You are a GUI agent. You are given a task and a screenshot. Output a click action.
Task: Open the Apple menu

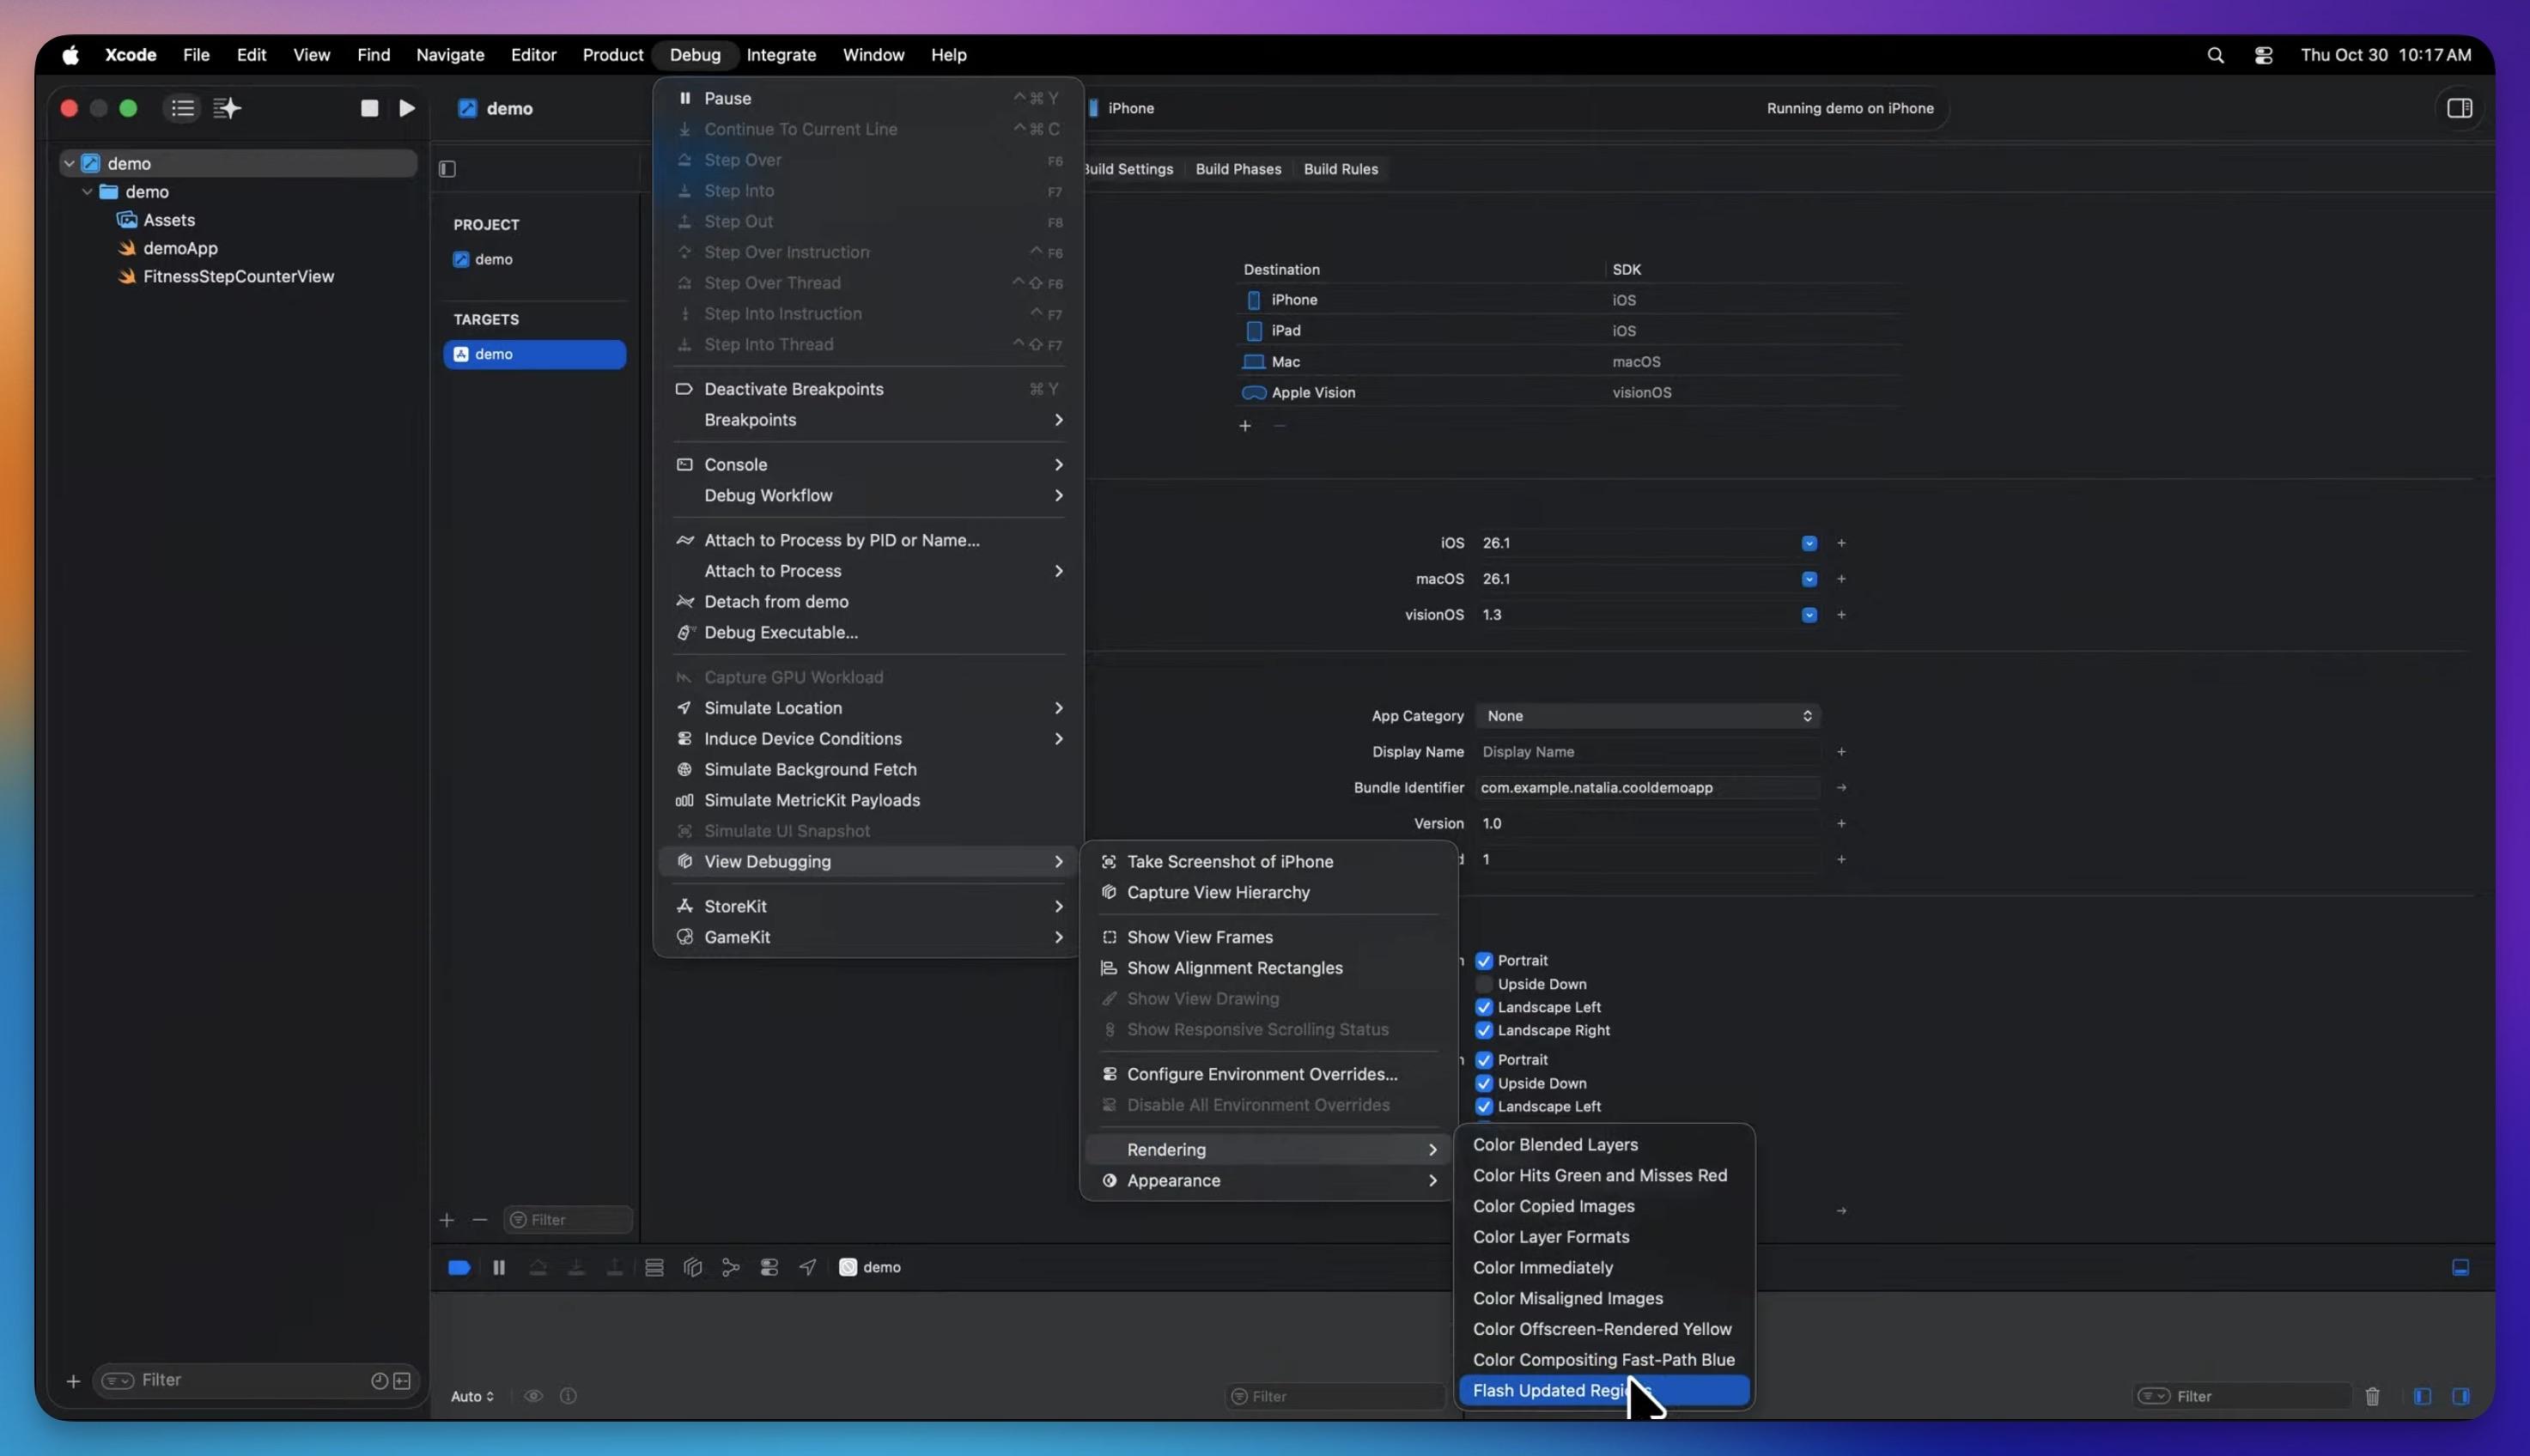pyautogui.click(x=70, y=55)
